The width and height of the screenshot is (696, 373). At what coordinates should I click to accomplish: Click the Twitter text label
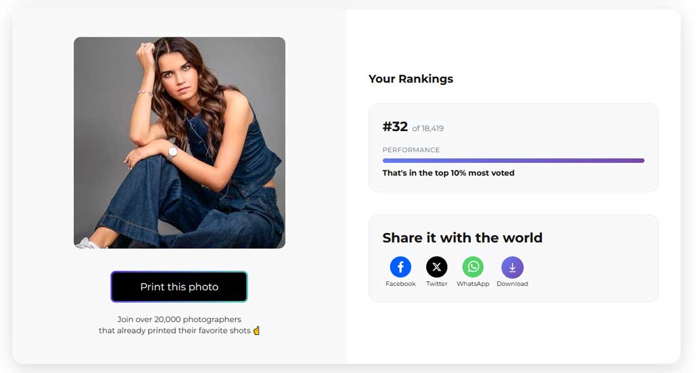[x=436, y=284]
